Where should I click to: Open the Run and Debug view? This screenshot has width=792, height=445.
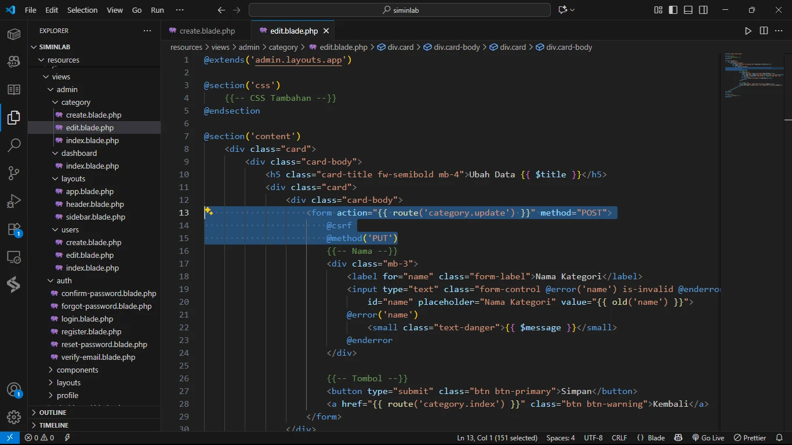click(14, 201)
